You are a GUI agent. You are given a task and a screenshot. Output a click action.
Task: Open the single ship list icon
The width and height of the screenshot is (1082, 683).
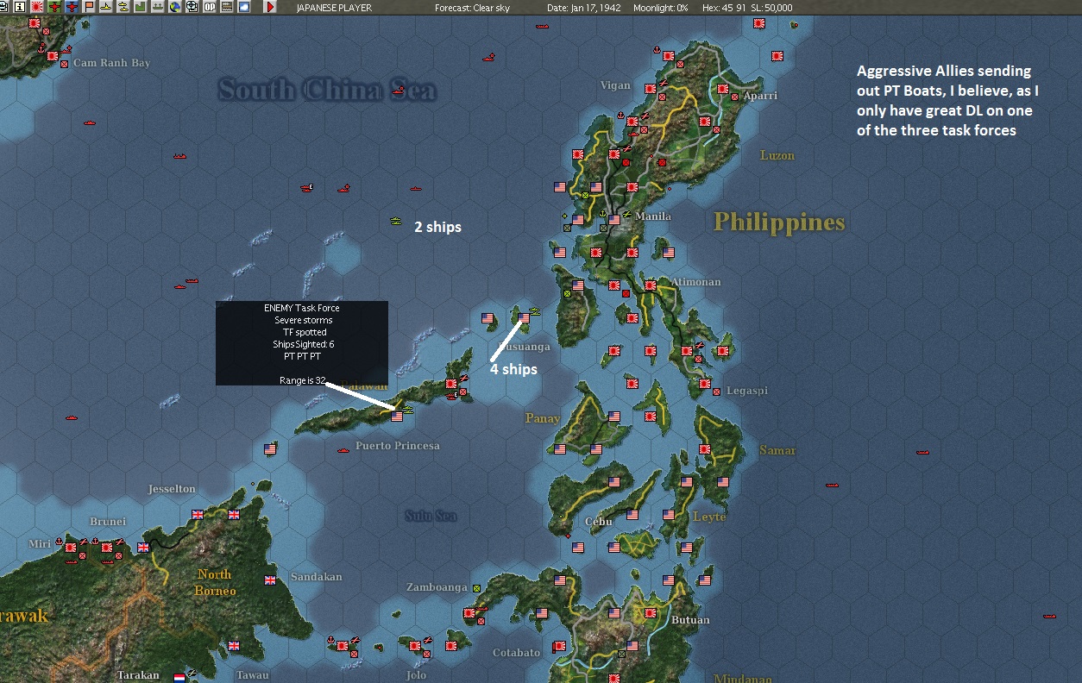(106, 7)
